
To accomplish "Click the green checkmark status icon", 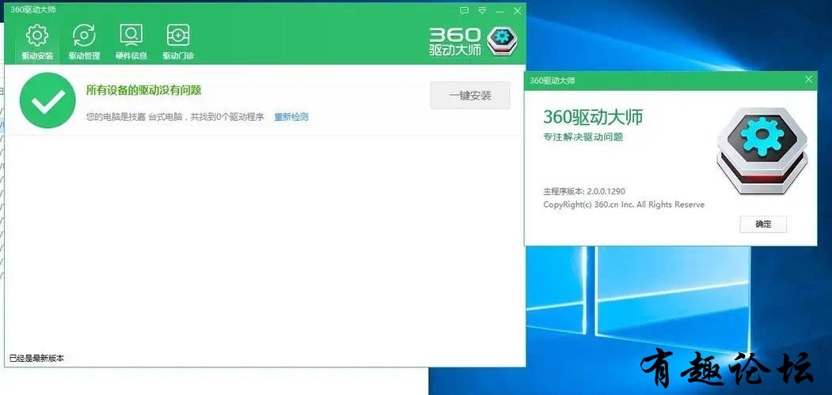I will tap(47, 100).
